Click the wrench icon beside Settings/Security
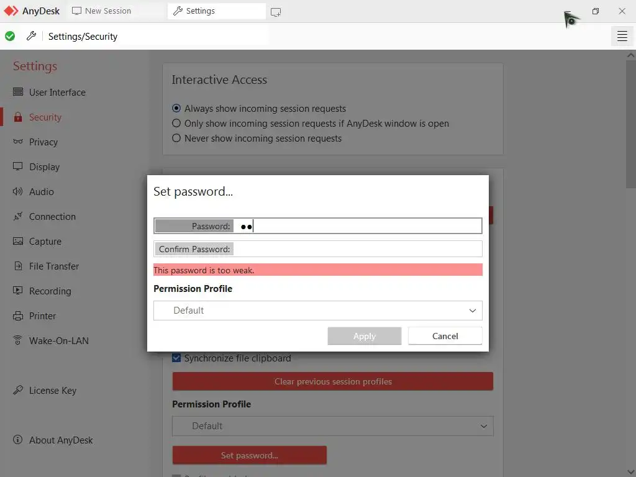Viewport: 636px width, 477px height. click(31, 36)
